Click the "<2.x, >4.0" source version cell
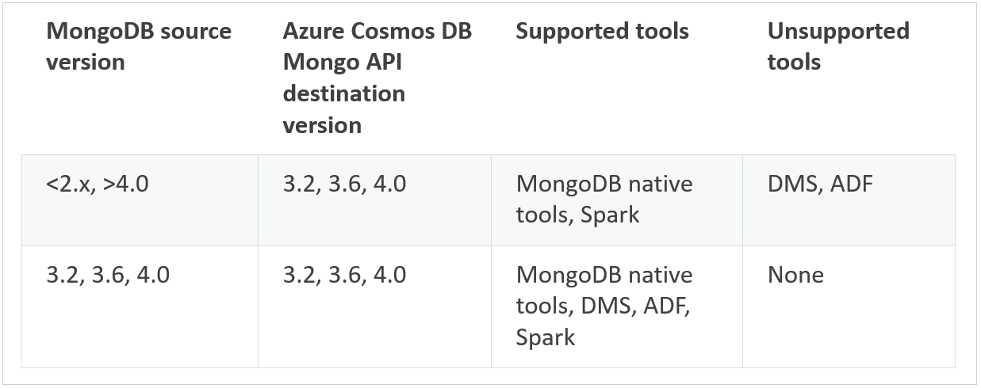Viewport: 981px width, 388px height. [98, 184]
